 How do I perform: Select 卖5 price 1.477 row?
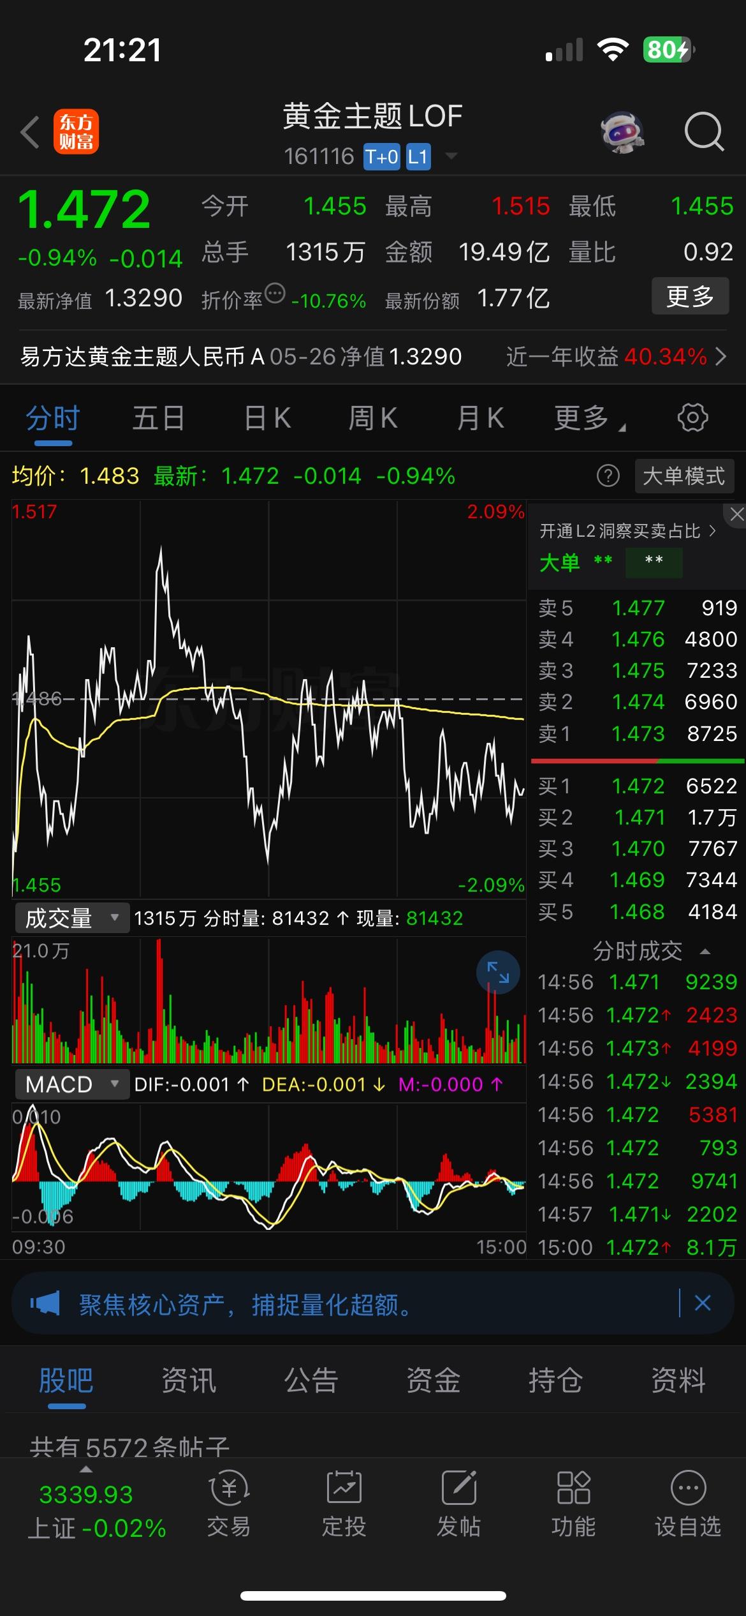638,608
